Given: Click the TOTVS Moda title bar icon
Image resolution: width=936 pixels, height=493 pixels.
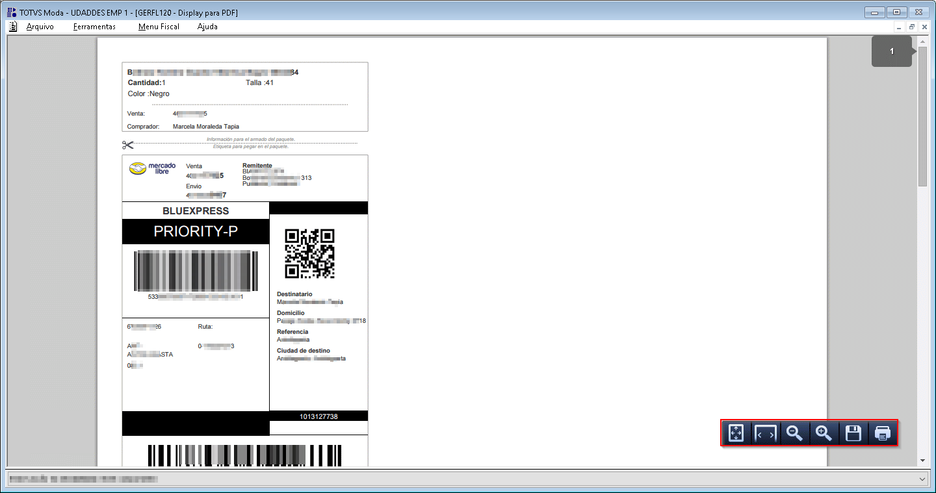Looking at the screenshot, I should [x=11, y=12].
